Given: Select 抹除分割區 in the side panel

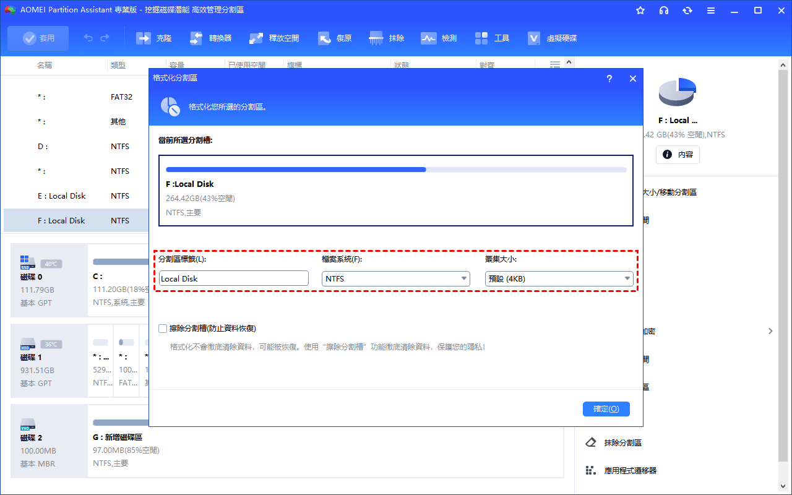Looking at the screenshot, I should pos(622,442).
